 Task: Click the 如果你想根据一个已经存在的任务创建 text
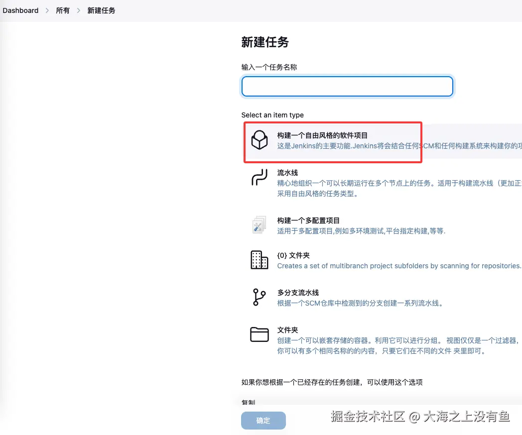(x=332, y=382)
